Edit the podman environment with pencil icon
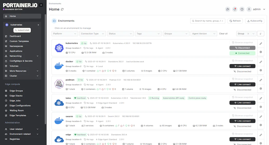This screenshot has height=145, width=269. tap(261, 80)
